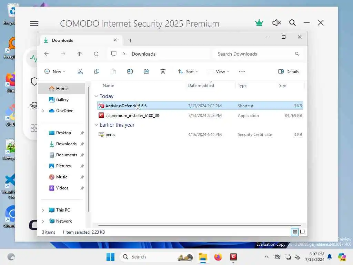The image size is (353, 265).
Task: Toggle the COMODO mute sound icon
Action: [276, 23]
